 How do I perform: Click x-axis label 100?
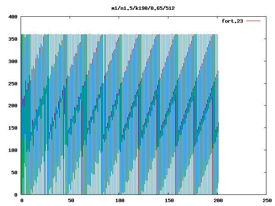tap(120, 200)
